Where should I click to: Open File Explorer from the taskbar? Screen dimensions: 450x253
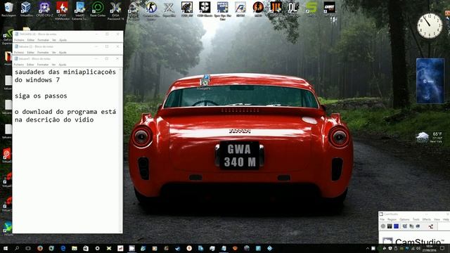coord(75,248)
